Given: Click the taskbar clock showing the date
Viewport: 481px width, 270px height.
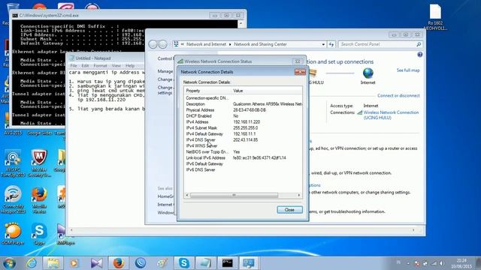Looking at the screenshot, I should coord(461,263).
